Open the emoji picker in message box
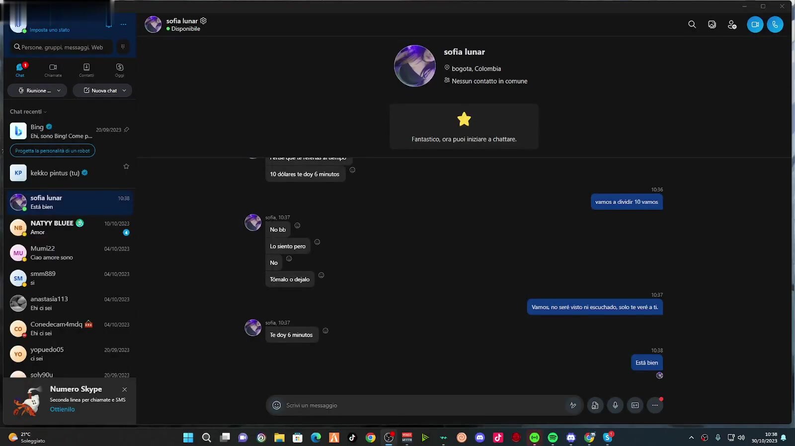 point(277,405)
